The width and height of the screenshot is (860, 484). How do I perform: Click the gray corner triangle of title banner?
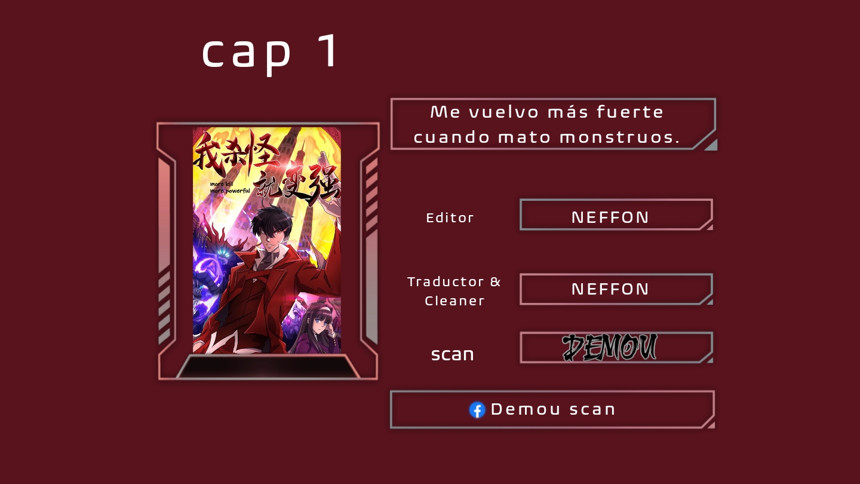coord(710,144)
